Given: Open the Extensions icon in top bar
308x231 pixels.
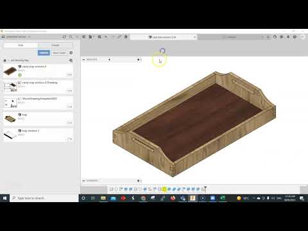Looking at the screenshot, I should click(275, 37).
